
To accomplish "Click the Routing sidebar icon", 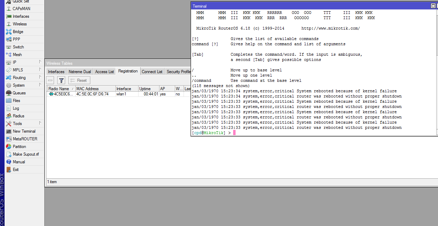I will click(9, 78).
